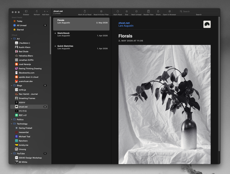Screen dimensions: 230x174
Task: Share the Florals article
Action: pos(158,11)
